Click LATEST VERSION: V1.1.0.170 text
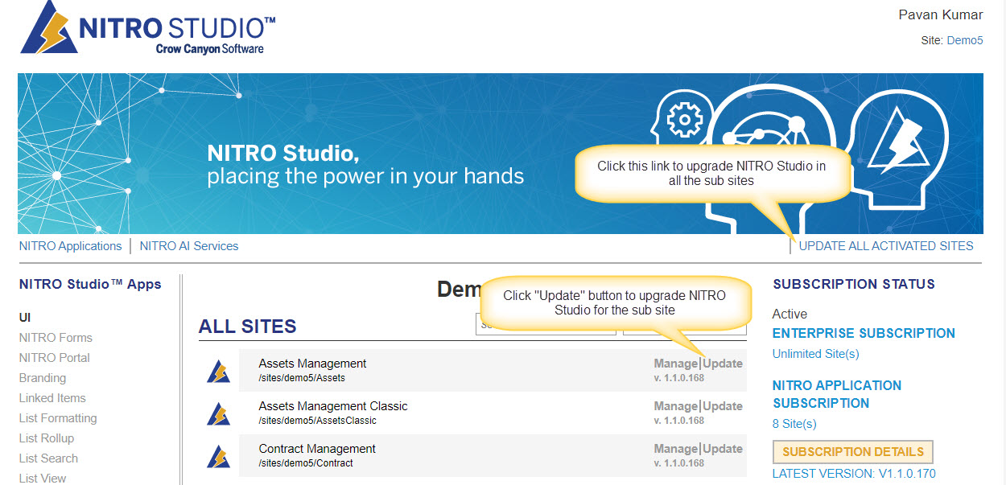The image size is (1006, 485). 854,474
